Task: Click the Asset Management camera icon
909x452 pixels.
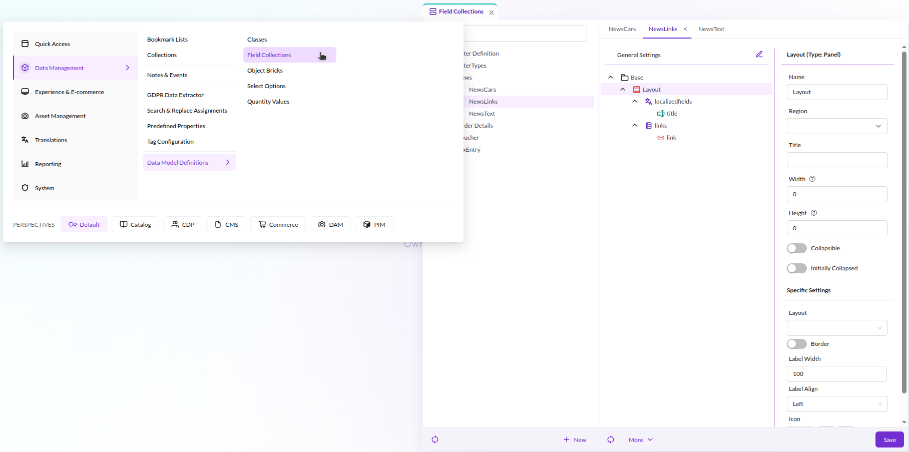Action: click(25, 116)
